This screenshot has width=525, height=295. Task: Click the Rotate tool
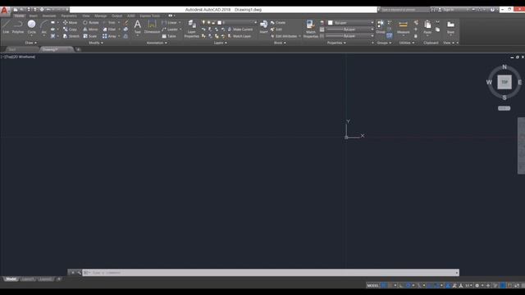[x=91, y=22]
